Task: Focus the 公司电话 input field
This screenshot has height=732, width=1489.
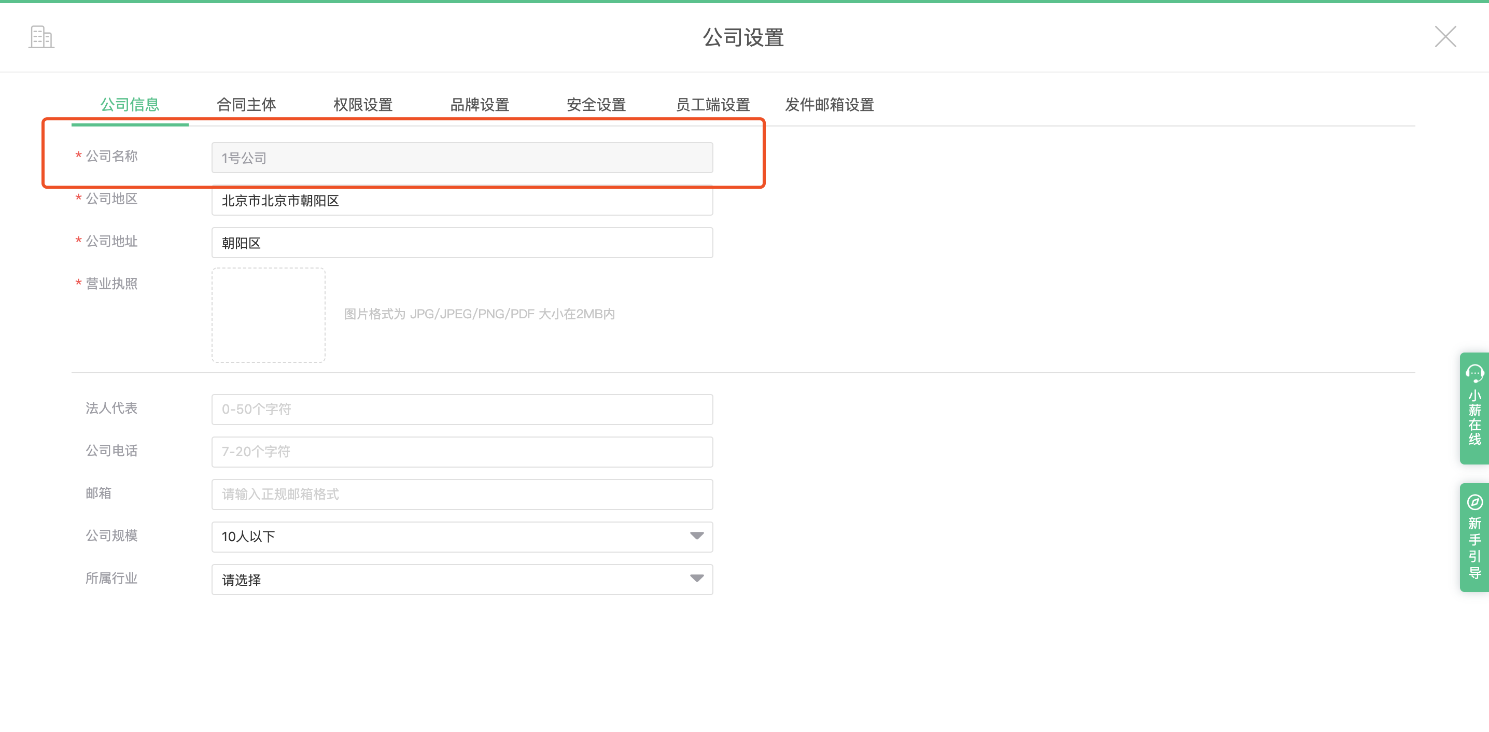Action: [x=462, y=452]
